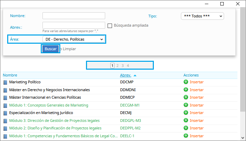Select the Marketing Político name text

tap(25, 82)
